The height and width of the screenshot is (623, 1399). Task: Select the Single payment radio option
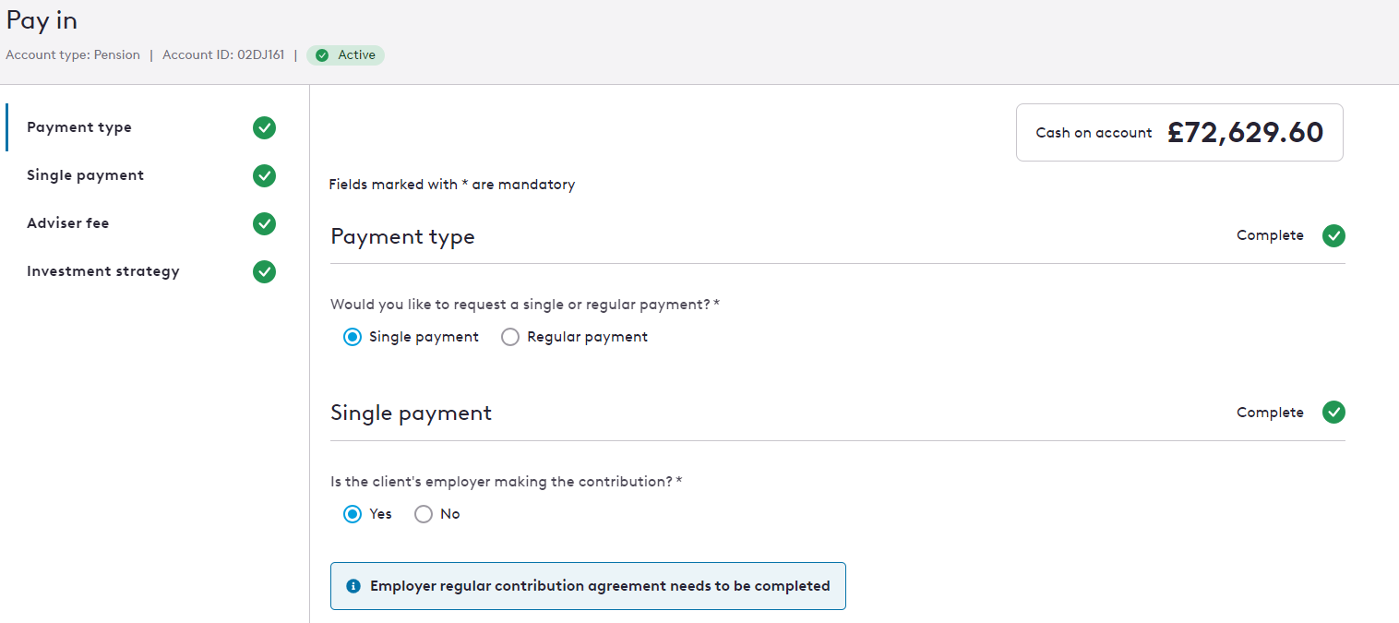[x=352, y=337]
